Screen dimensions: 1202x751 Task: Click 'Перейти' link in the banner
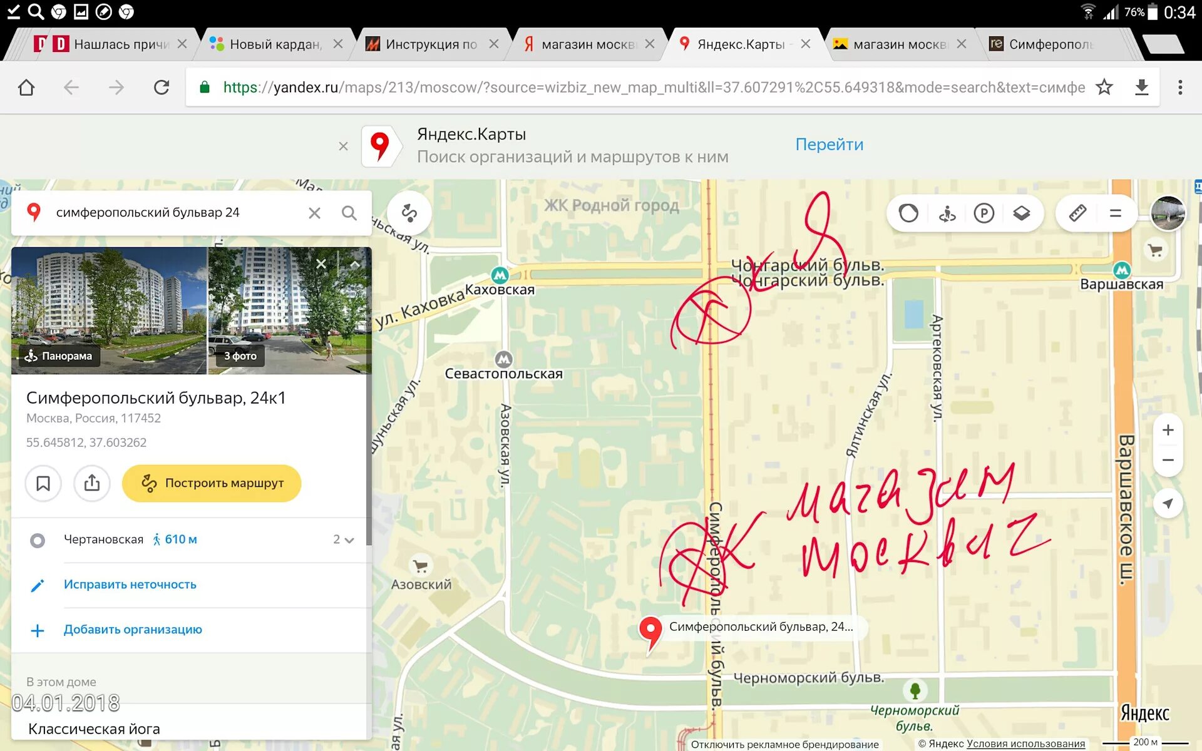(x=829, y=145)
